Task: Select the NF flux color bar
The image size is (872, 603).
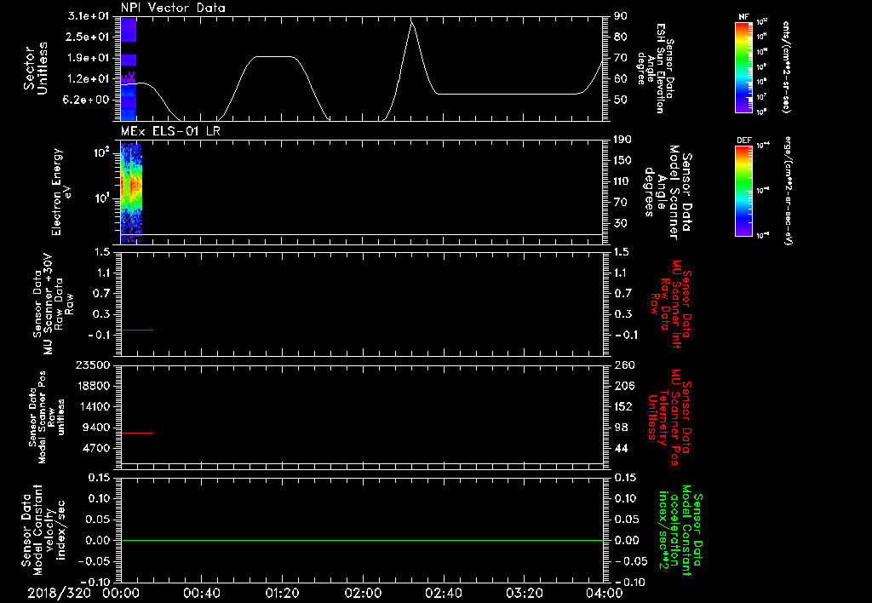Action: [x=743, y=66]
